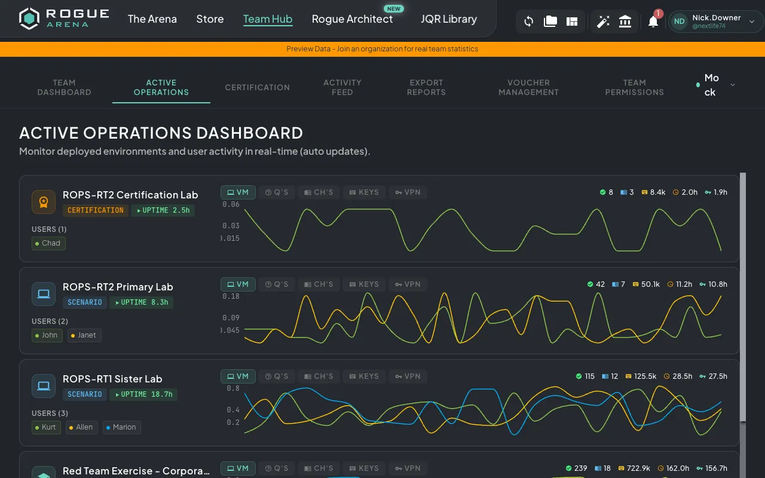The height and width of the screenshot is (478, 765).
Task: Select the Janet user chip in Primary Lab
Action: tap(84, 335)
